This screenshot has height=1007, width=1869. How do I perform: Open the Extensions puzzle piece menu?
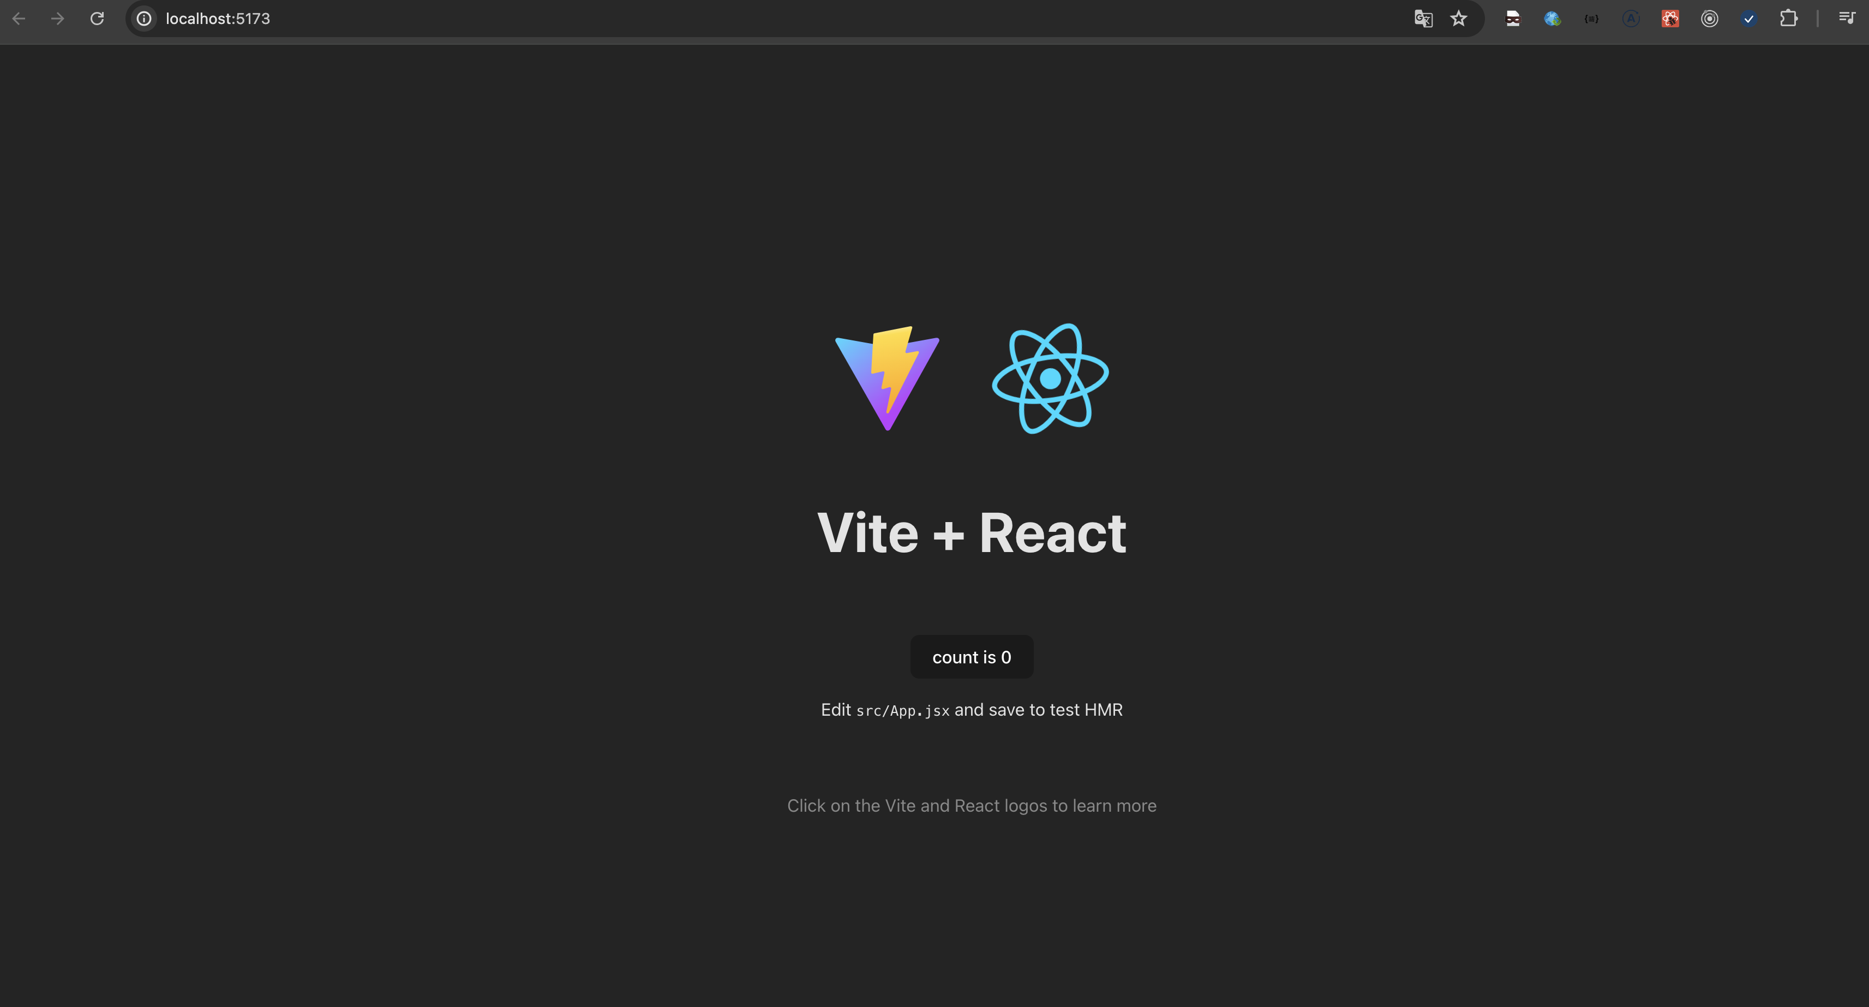click(x=1788, y=19)
